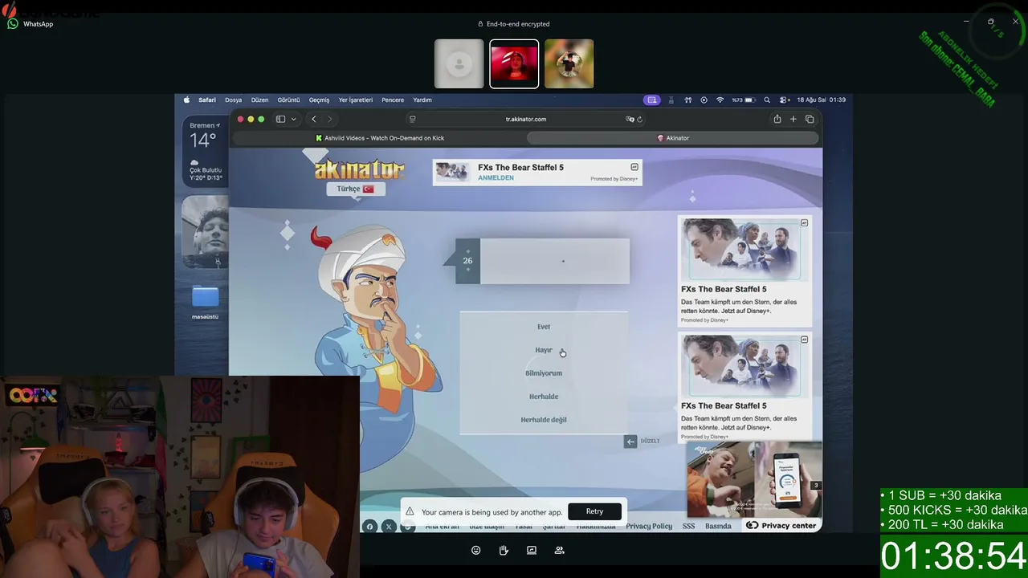Play the video ad with phone
This screenshot has width=1028, height=578.
tap(753, 480)
